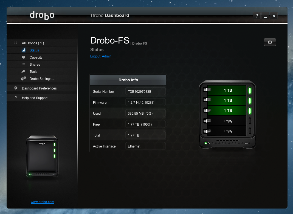
Task: Click the third 1 TB drive bay
Action: pos(227,111)
